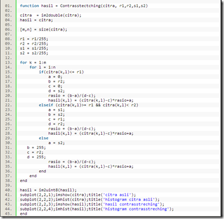The width and height of the screenshot is (224, 219).
Task: Click line 'b = s2;'
Action: (57, 114)
